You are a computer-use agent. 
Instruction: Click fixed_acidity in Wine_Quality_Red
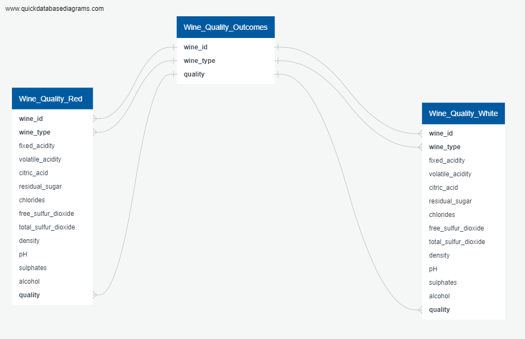[36, 145]
